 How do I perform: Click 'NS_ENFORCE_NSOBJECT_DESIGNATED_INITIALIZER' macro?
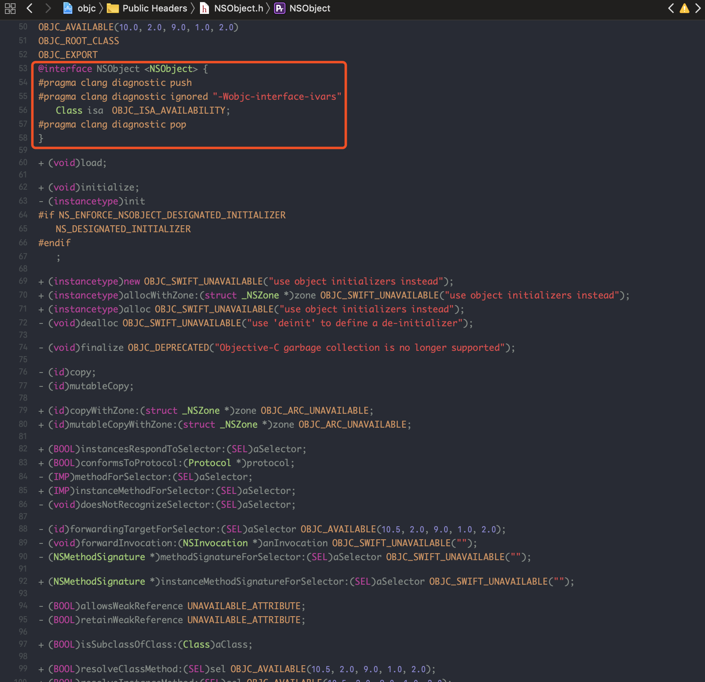click(x=172, y=215)
